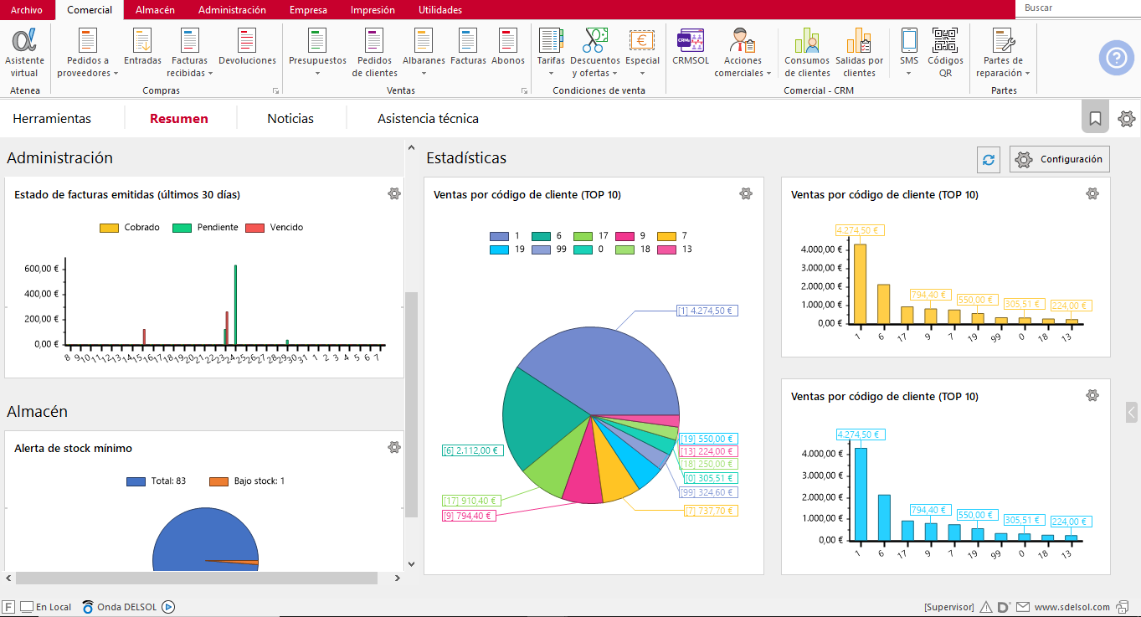Open the Asistente virtual Atenea
The image size is (1141, 617).
click(x=25, y=54)
